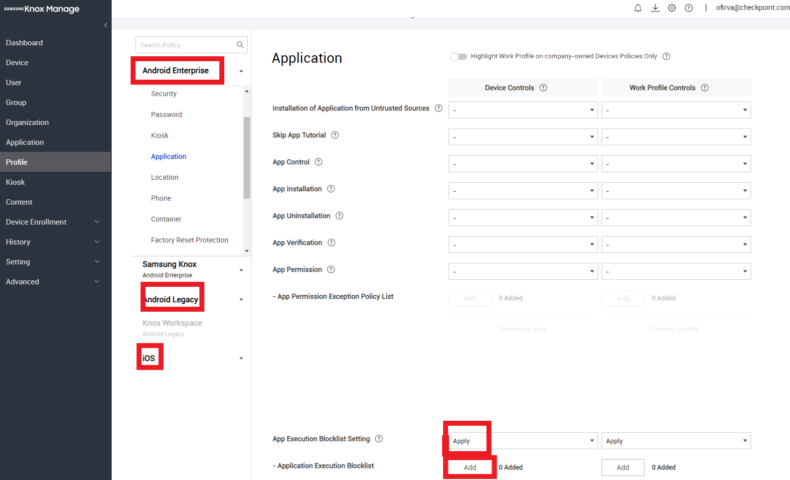The height and width of the screenshot is (480, 790).
Task: Expand the Samsung Knox section arrow
Action: click(241, 270)
